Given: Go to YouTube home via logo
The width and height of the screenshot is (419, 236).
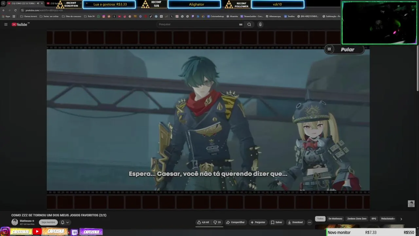Looking at the screenshot, I should [x=20, y=24].
